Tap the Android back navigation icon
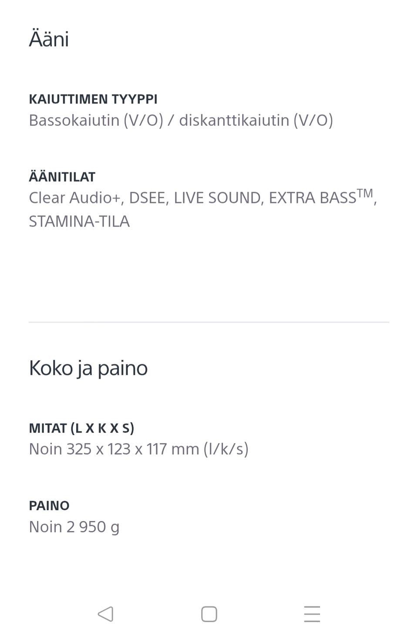 [105, 614]
